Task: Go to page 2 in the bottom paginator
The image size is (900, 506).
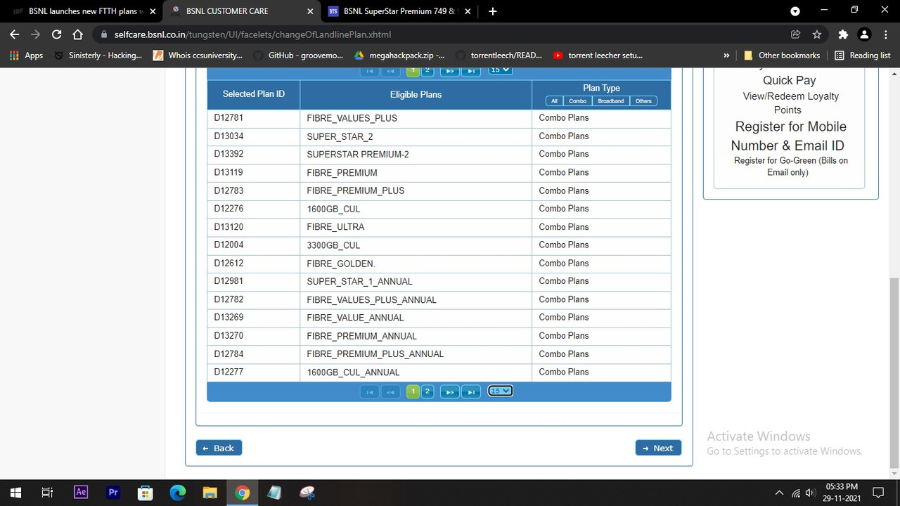Action: tap(427, 391)
